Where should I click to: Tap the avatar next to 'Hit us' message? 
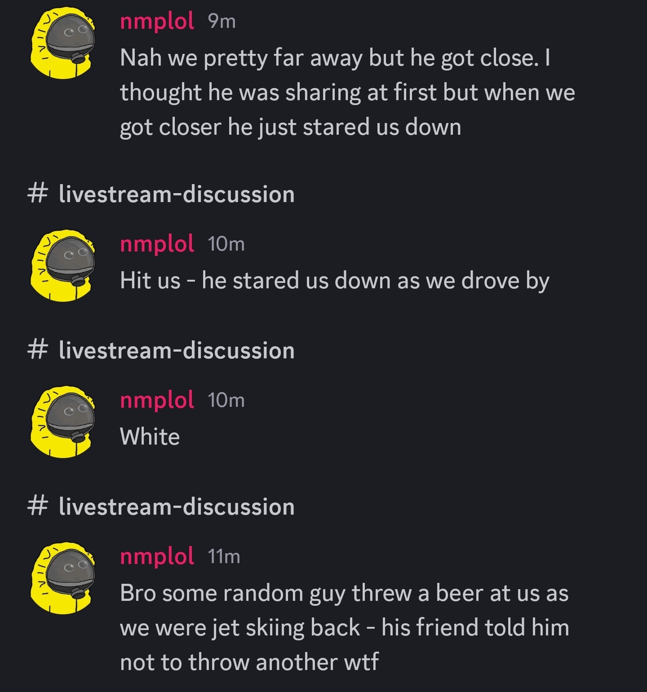coord(62,265)
